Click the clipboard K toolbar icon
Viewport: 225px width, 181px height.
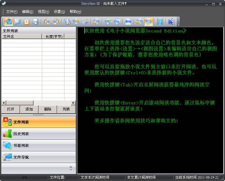26,22
